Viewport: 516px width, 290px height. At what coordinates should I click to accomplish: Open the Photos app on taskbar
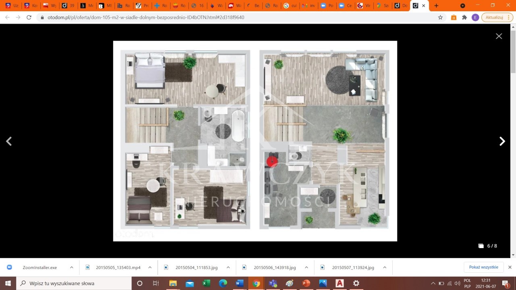[x=323, y=283]
